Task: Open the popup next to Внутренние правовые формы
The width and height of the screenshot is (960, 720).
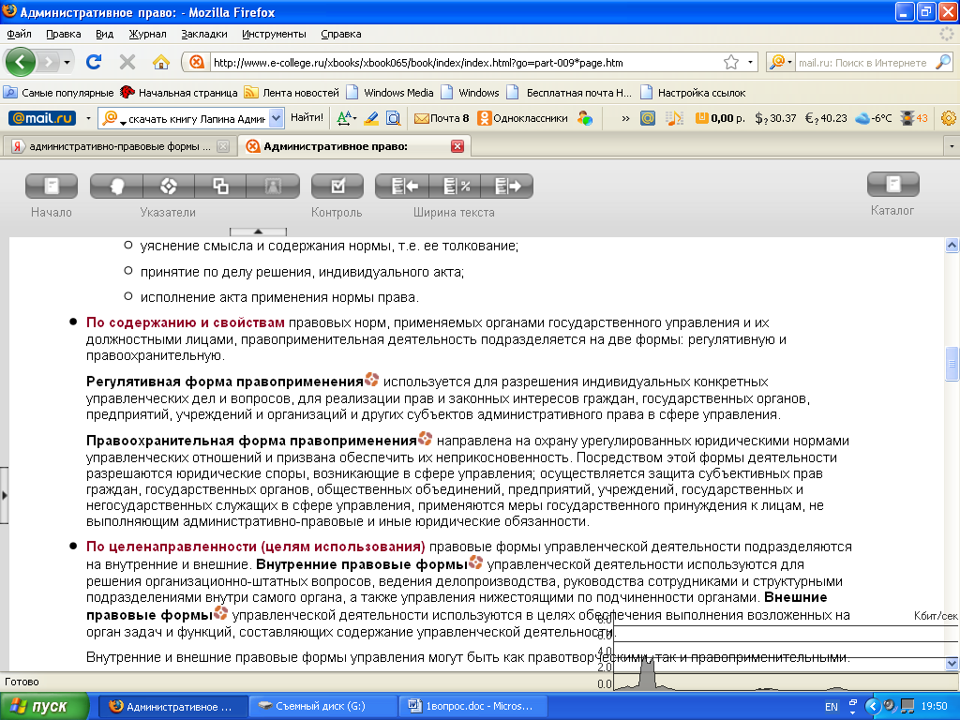Action: pos(475,562)
